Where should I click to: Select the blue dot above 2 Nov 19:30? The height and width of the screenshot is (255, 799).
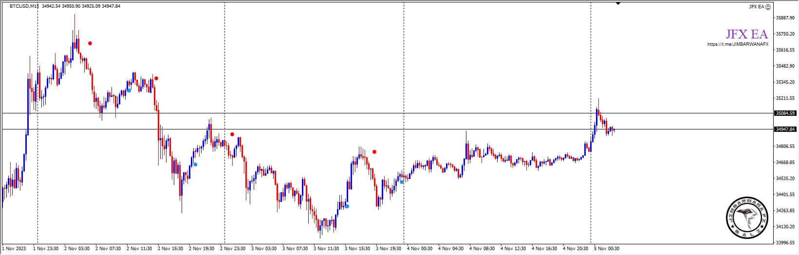tap(195, 164)
